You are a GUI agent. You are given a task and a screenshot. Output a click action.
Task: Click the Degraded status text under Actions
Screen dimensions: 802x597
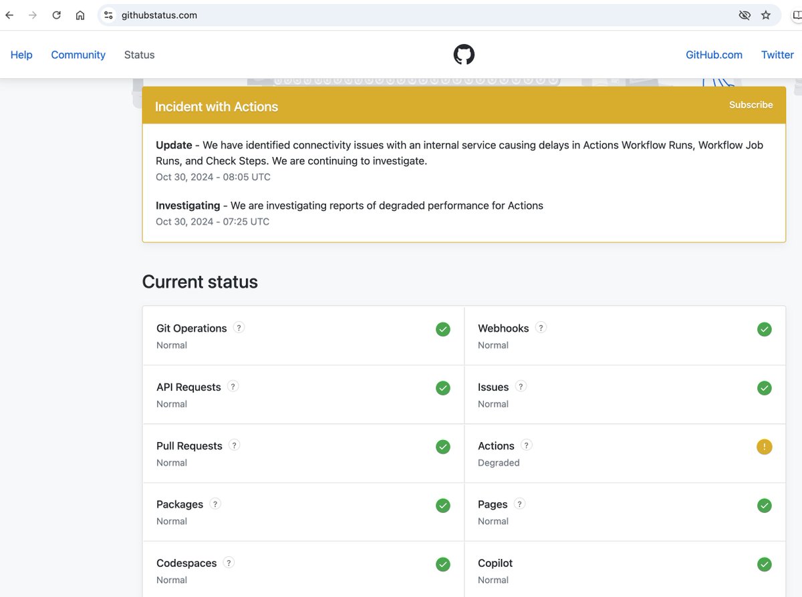click(499, 463)
